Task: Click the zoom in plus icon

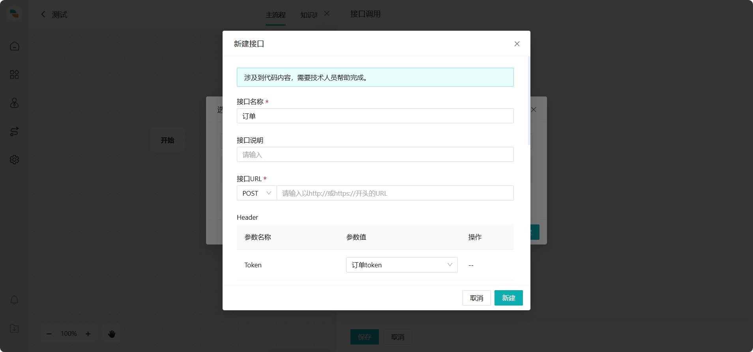Action: pos(88,333)
